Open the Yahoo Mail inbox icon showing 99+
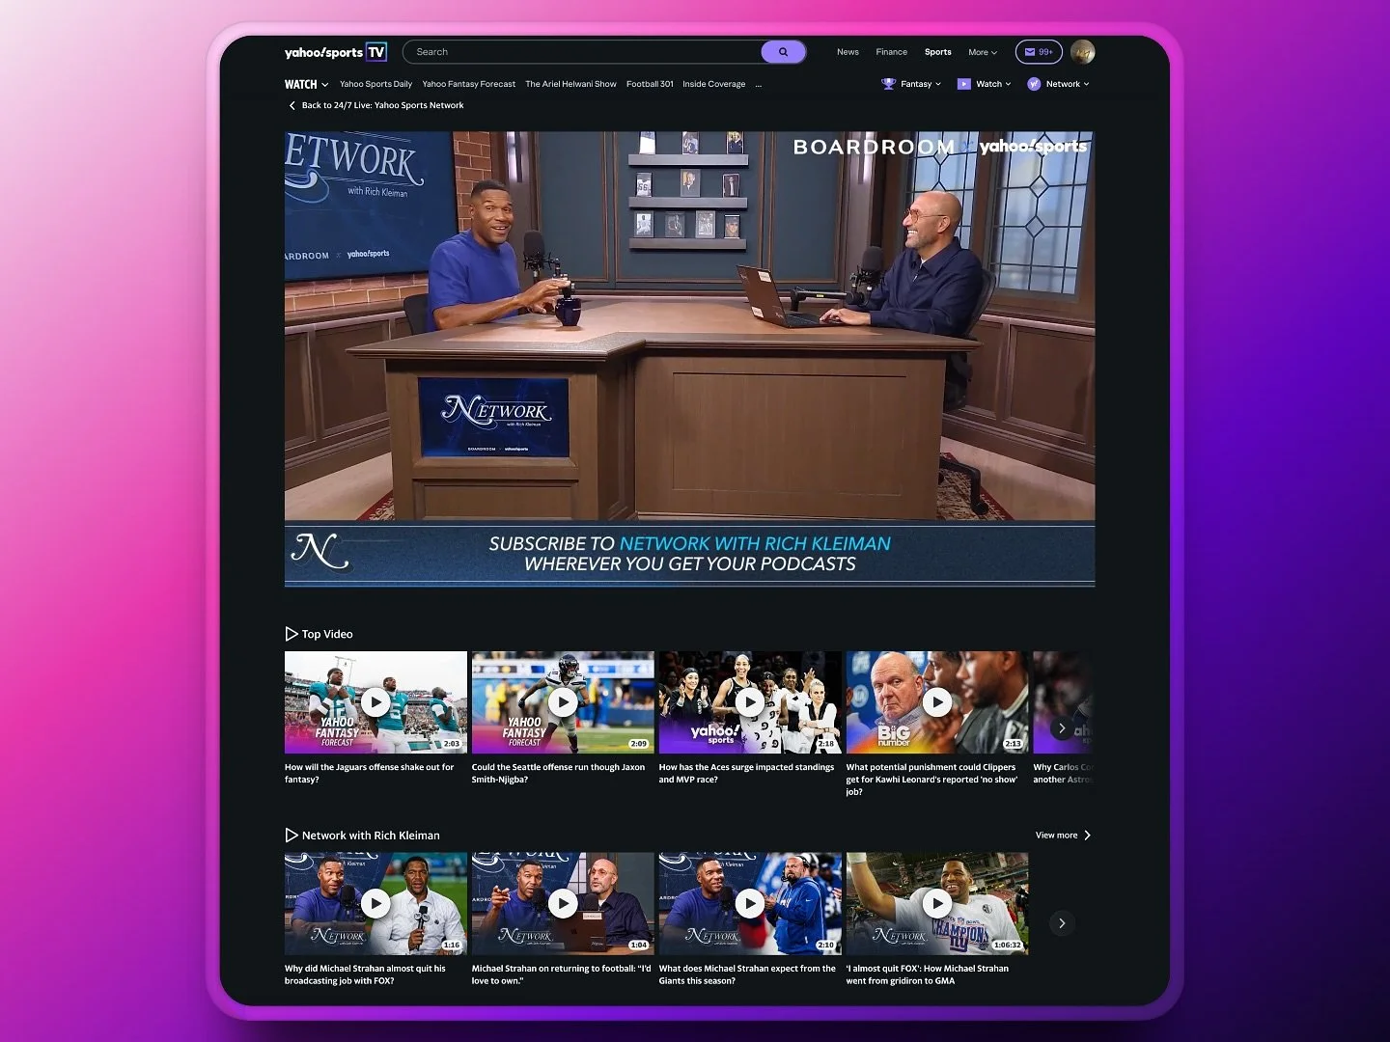 coord(1038,52)
